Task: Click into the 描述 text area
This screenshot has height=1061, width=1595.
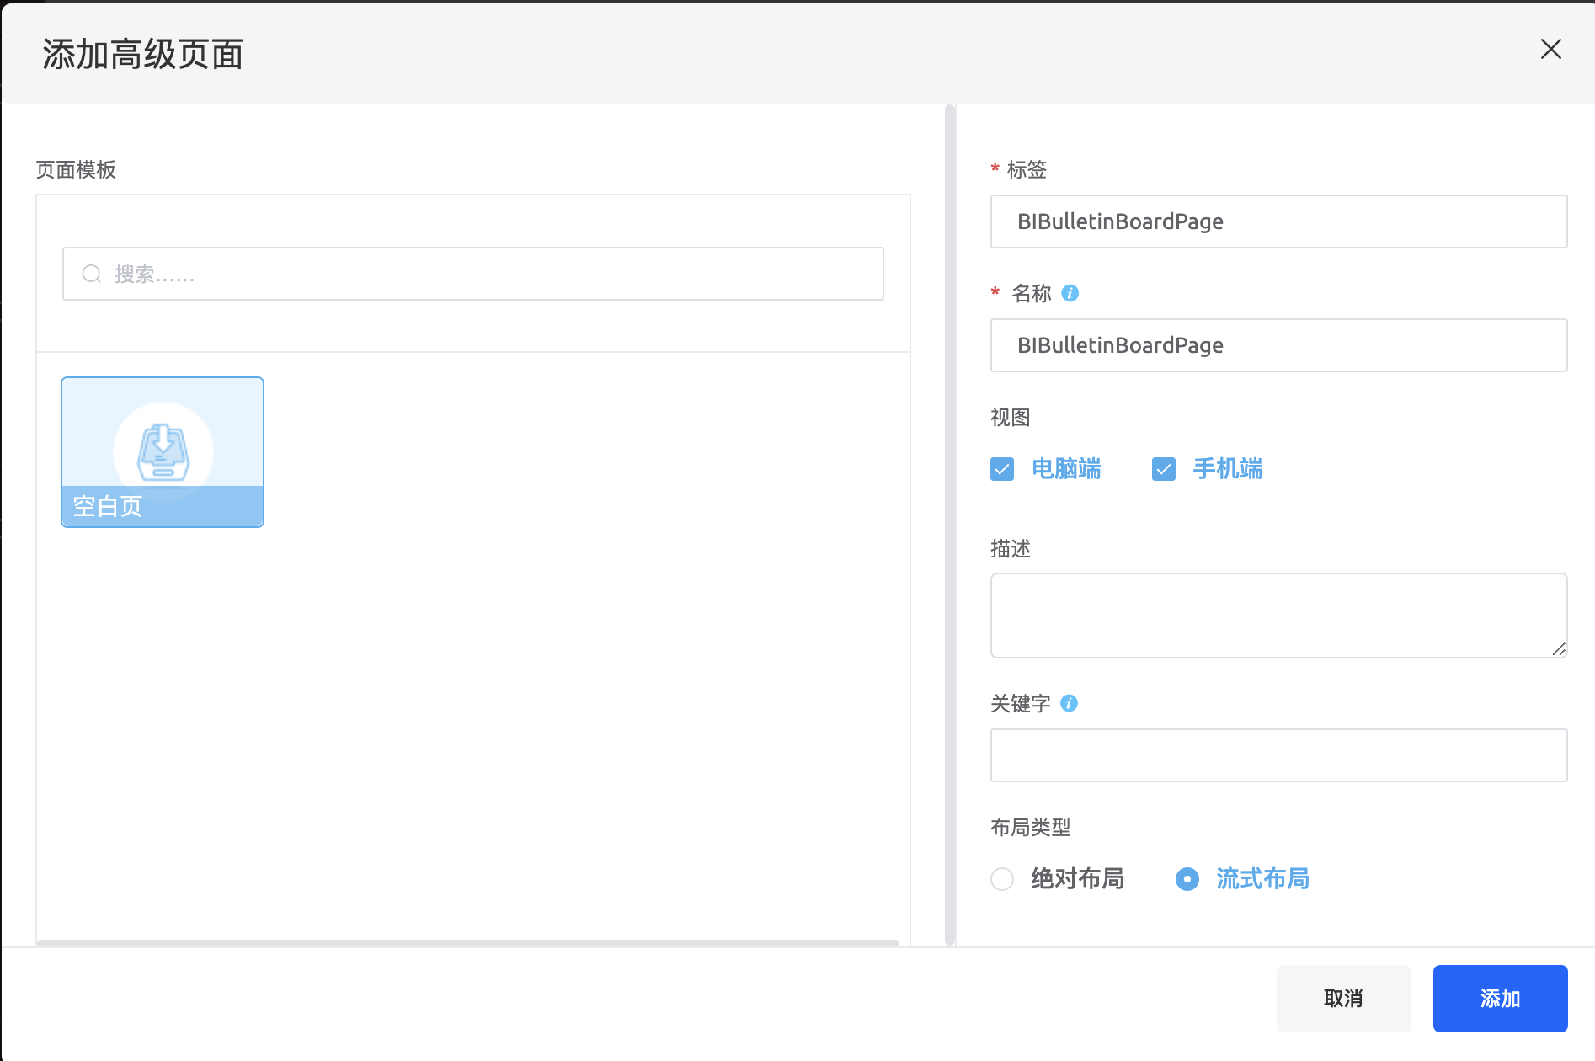Action: coord(1278,616)
